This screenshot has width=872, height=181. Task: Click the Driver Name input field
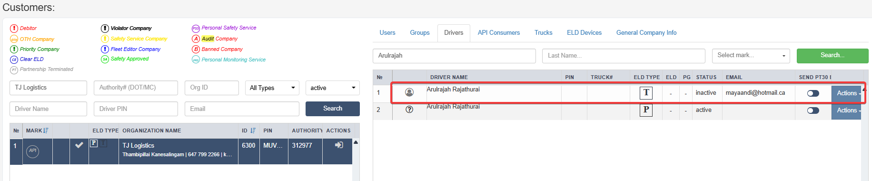[48, 109]
